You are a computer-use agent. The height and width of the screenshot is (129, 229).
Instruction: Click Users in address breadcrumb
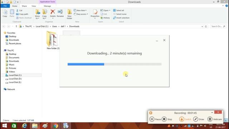(55, 26)
